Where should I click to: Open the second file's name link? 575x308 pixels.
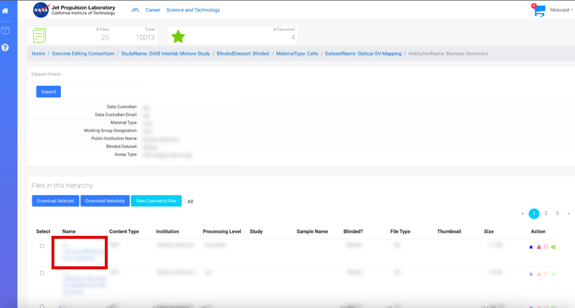pos(84,282)
